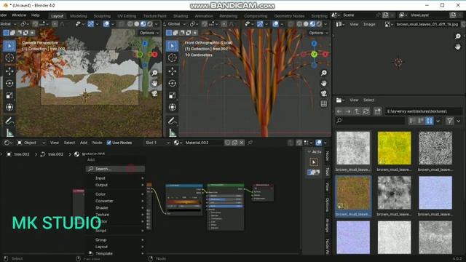Select the Move tool in the Camera Perspective viewport
466x262 pixels.
pos(9,71)
